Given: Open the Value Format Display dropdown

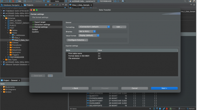Looking at the screenshot, I should click(x=89, y=35).
